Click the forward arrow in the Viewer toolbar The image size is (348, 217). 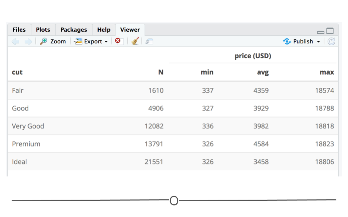[x=28, y=41]
